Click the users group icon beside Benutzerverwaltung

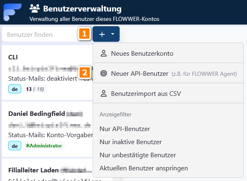(x=35, y=8)
